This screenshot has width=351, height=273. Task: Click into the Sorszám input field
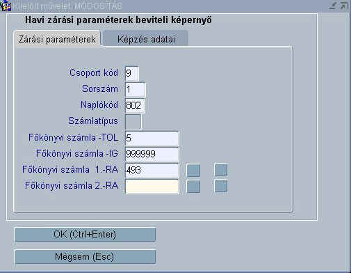pyautogui.click(x=135, y=89)
